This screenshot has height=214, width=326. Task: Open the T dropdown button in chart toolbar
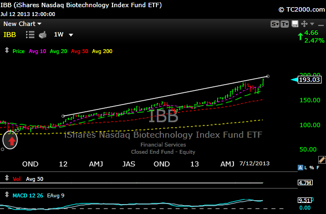click(284, 24)
